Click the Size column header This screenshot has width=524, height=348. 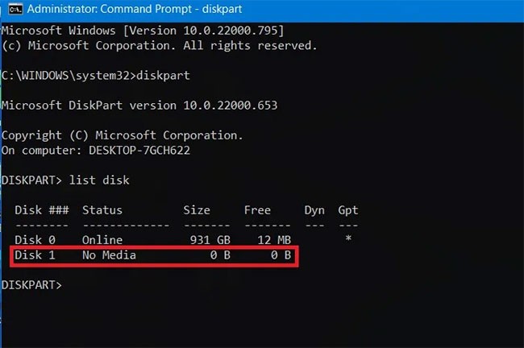point(197,210)
